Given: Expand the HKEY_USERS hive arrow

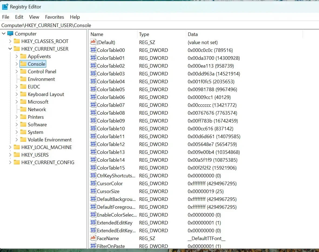Looking at the screenshot, I should pyautogui.click(x=10, y=155).
